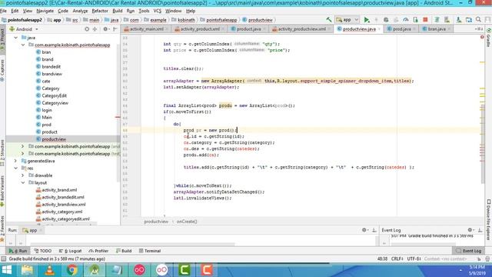Open the File menu

tap(3, 11)
